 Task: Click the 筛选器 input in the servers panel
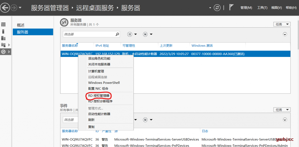tap(89, 34)
